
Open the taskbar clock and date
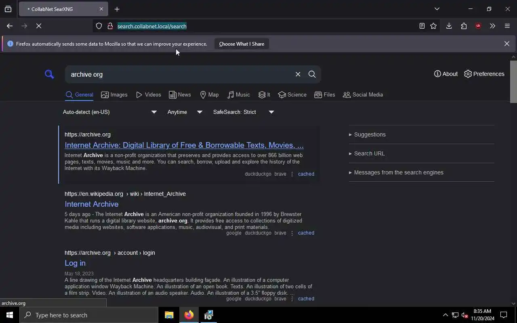point(482,315)
